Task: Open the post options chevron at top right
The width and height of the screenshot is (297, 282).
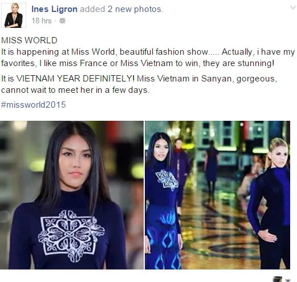Action: [x=292, y=8]
